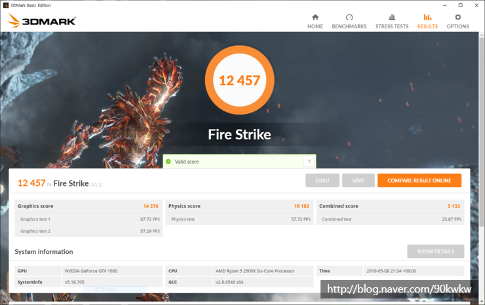Open the Valid score help question mark

tap(309, 161)
